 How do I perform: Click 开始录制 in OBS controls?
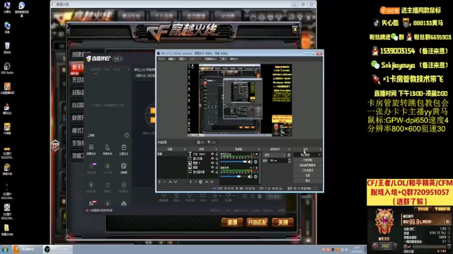307,160
